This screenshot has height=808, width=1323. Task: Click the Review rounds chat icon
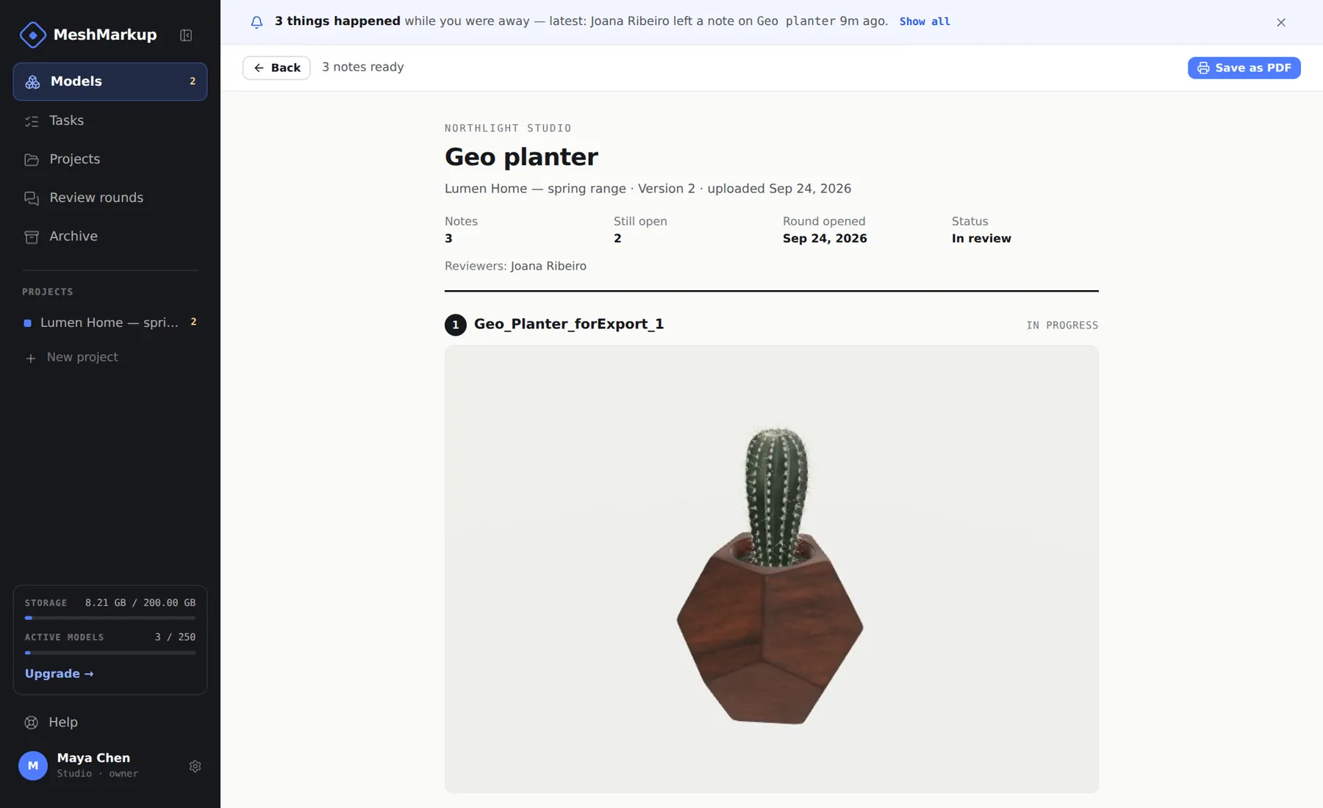click(x=32, y=198)
